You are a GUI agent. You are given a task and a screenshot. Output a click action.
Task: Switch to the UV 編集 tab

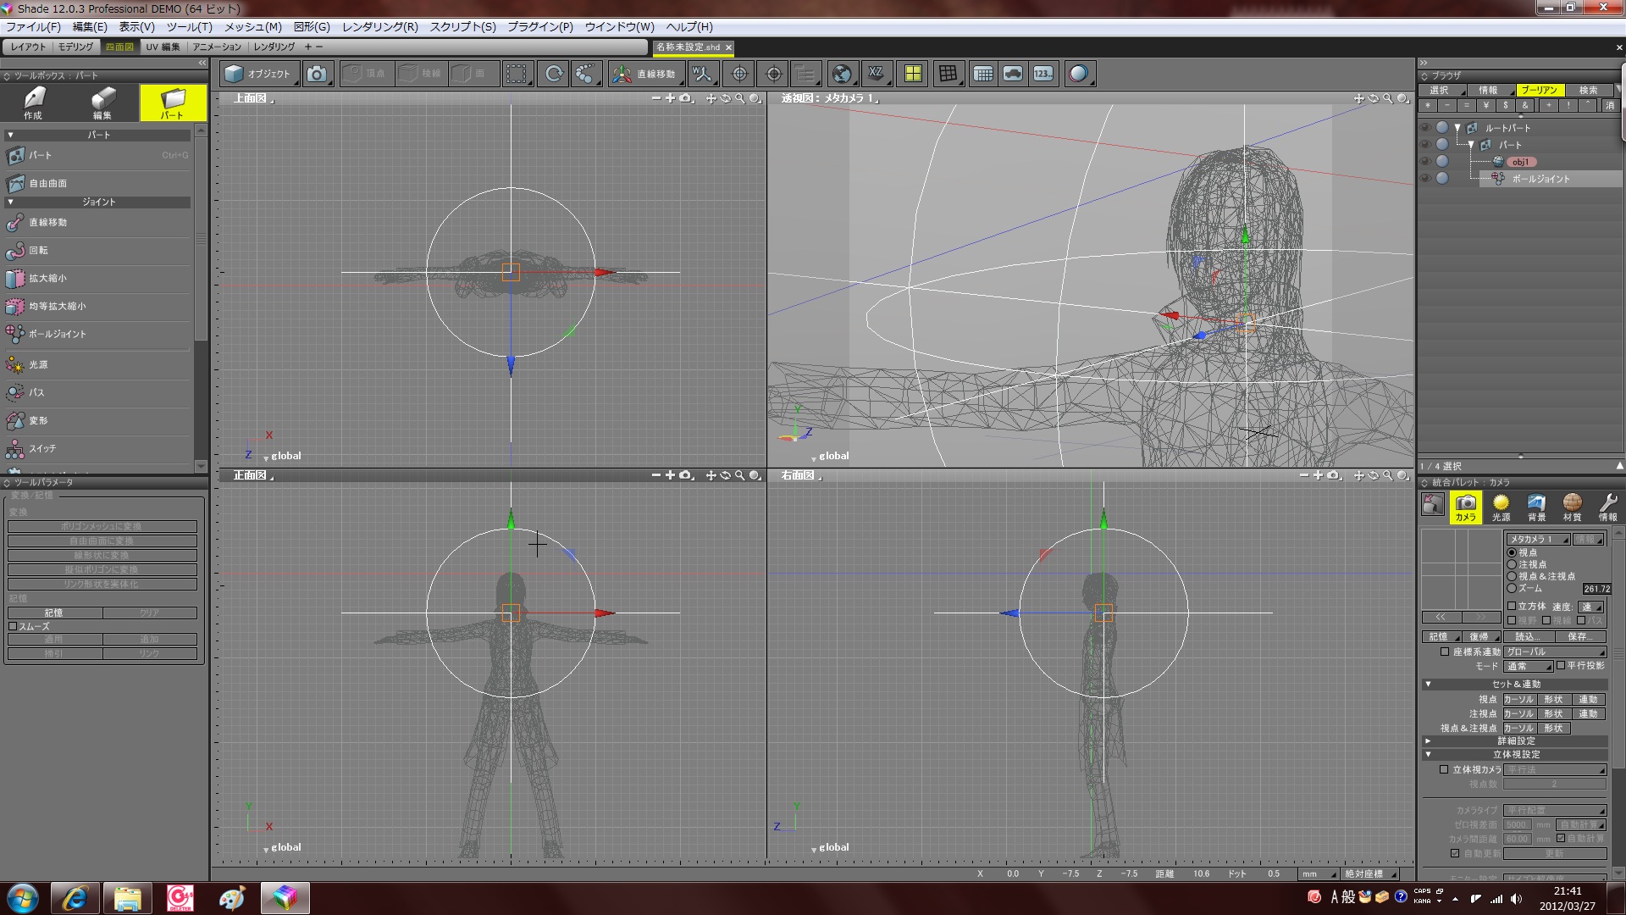pos(162,47)
